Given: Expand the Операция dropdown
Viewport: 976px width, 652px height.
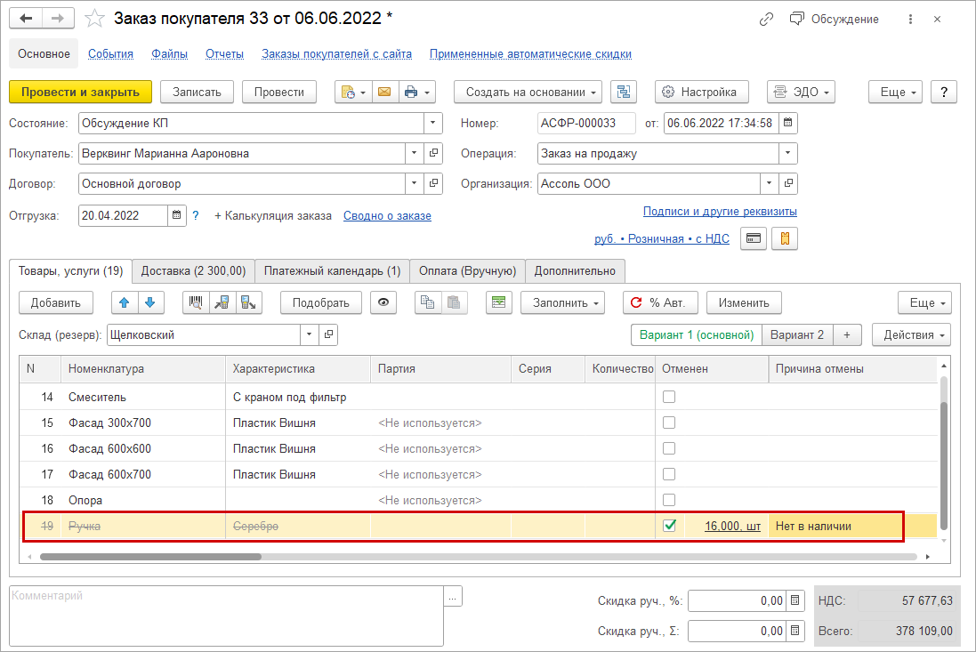Looking at the screenshot, I should 788,153.
